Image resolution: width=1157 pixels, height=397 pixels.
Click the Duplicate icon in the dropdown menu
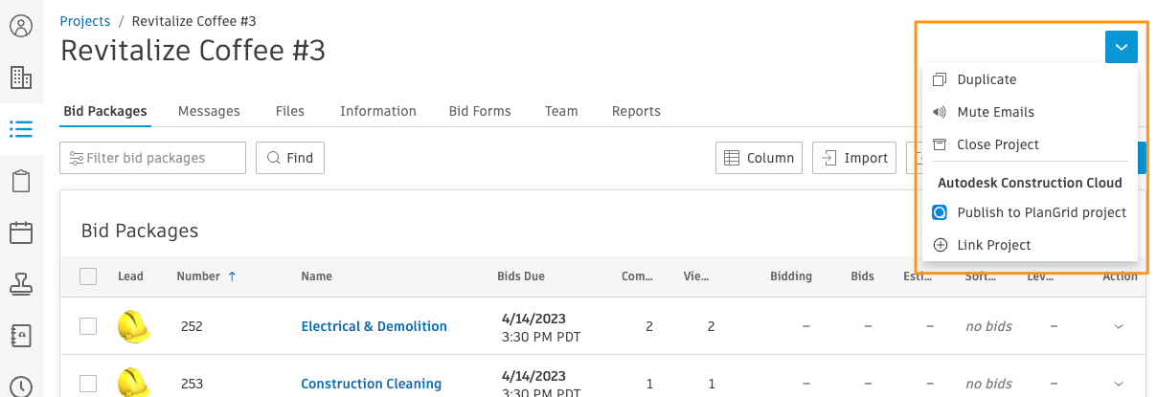(x=940, y=79)
